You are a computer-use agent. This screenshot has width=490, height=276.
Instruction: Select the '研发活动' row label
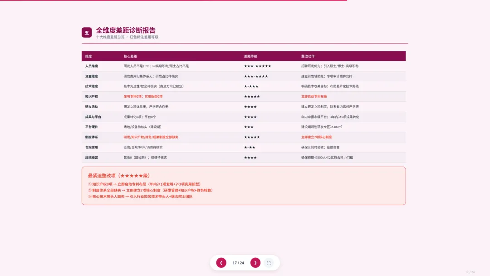pos(92,107)
